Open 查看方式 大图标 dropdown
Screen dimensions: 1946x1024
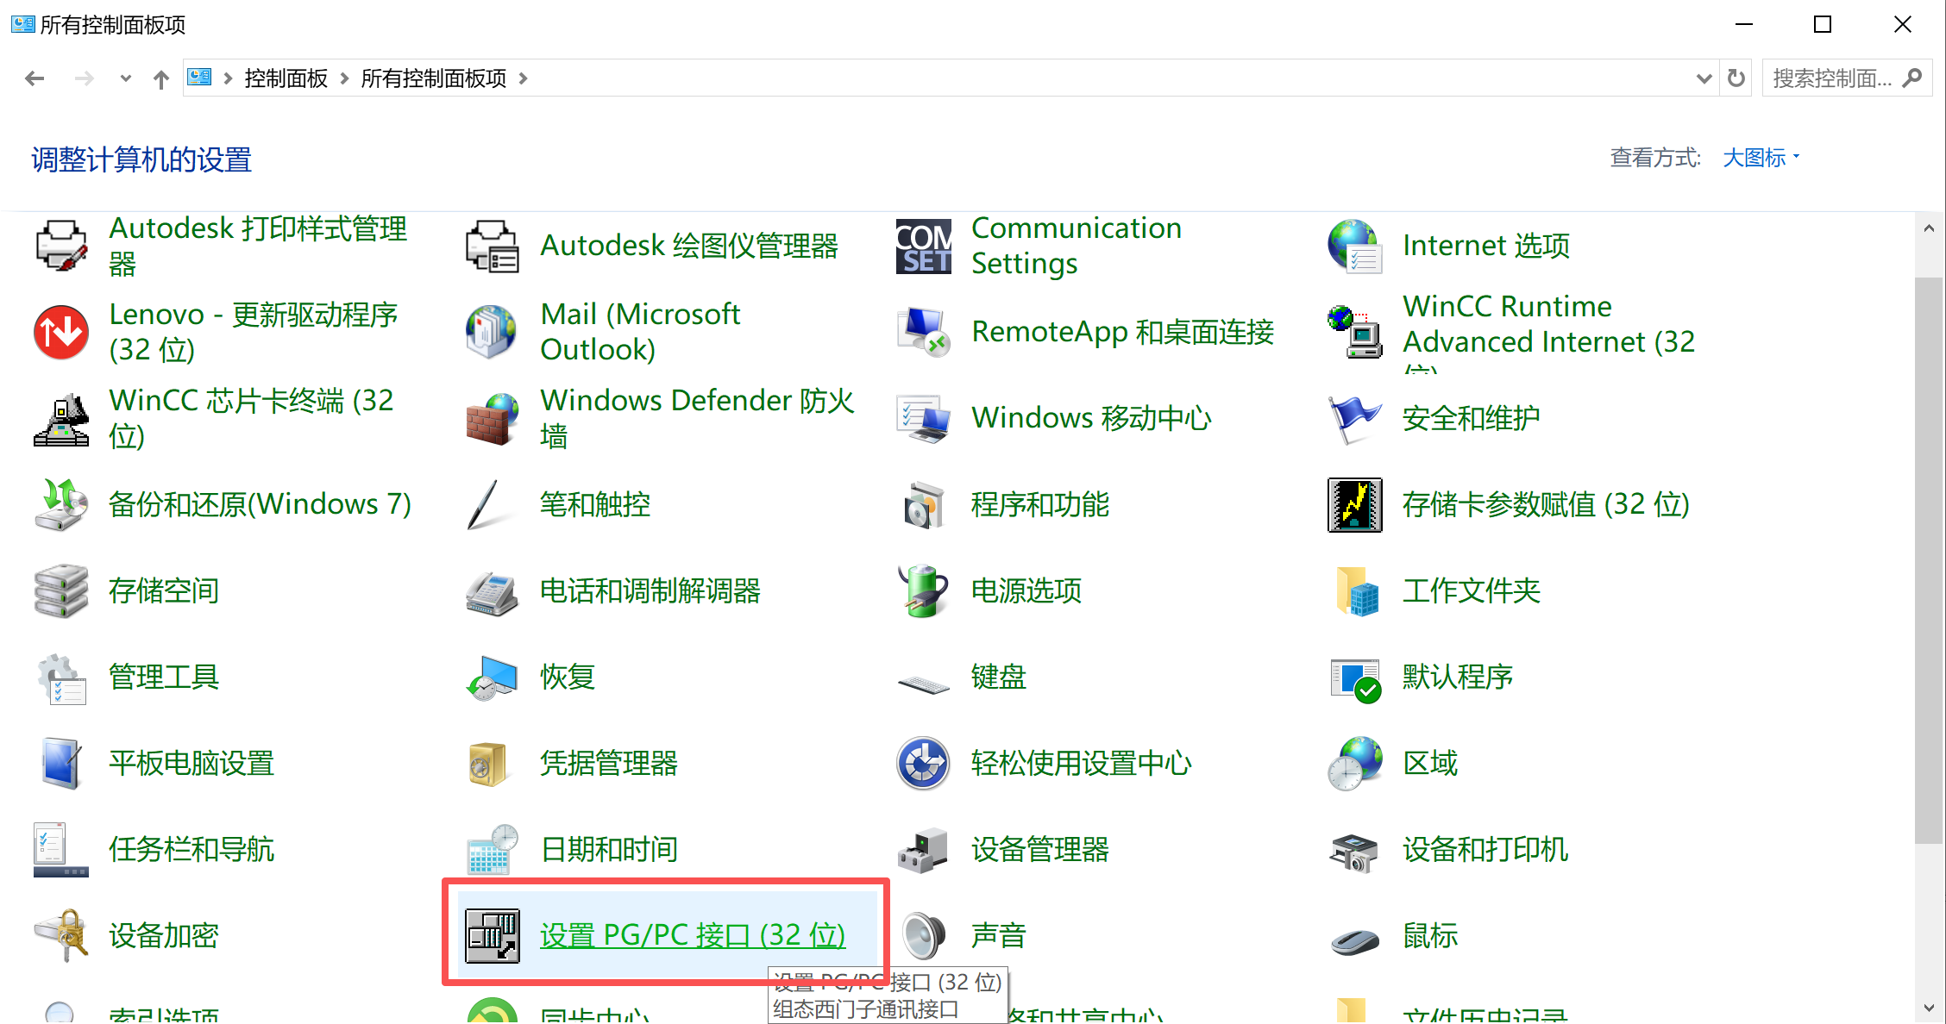(x=1761, y=158)
